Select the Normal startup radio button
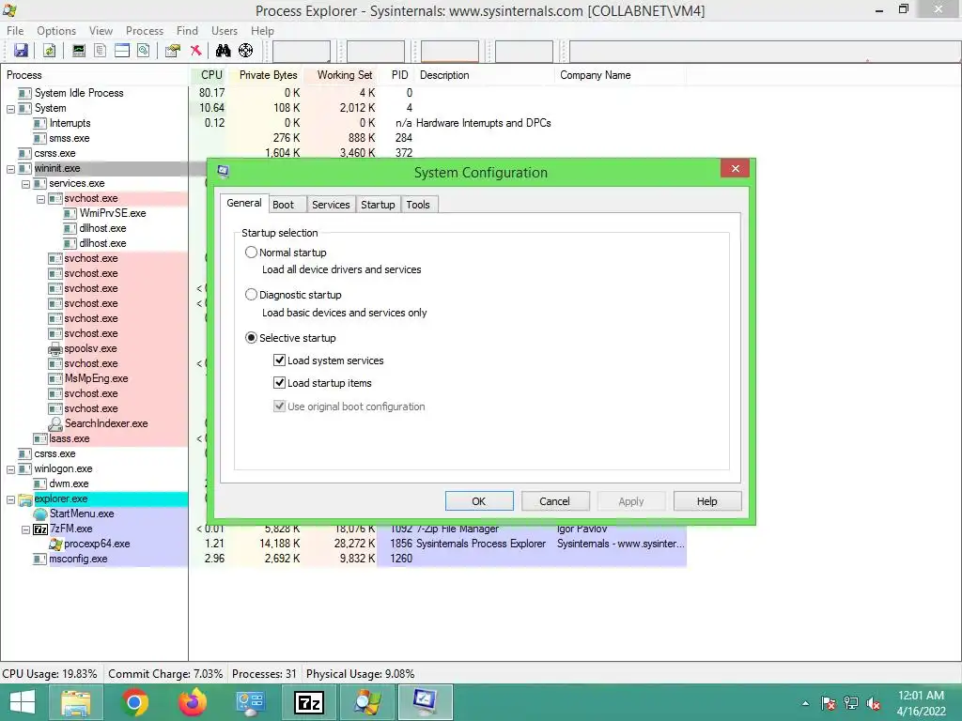Image resolution: width=962 pixels, height=721 pixels. pyautogui.click(x=251, y=252)
